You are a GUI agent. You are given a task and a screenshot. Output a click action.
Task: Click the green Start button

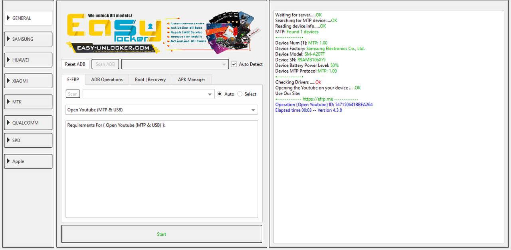click(162, 234)
